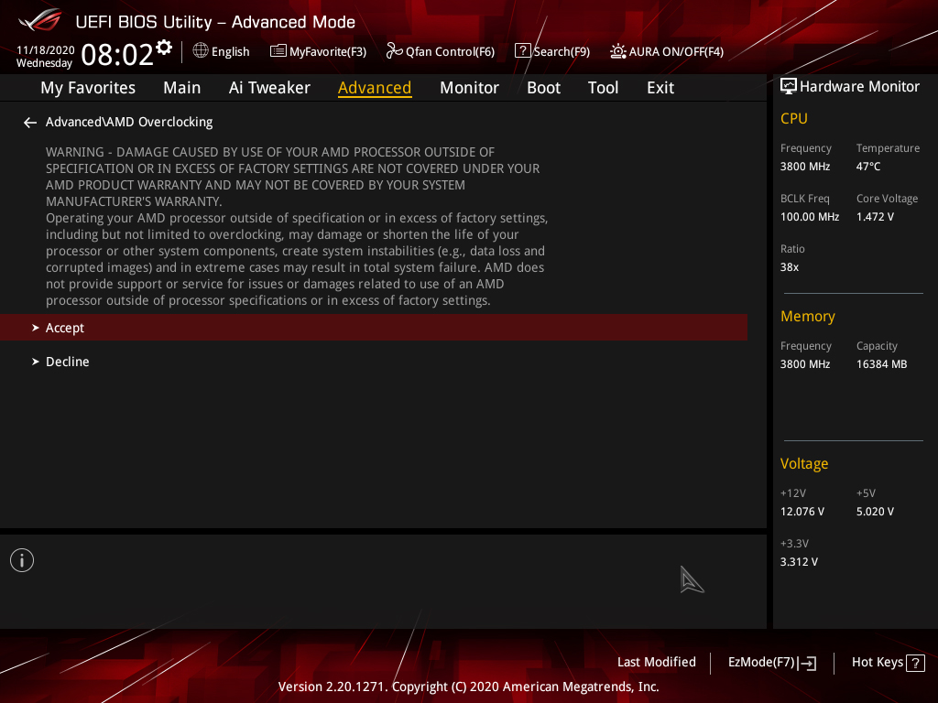Open the My Favorites tab

[x=88, y=88]
